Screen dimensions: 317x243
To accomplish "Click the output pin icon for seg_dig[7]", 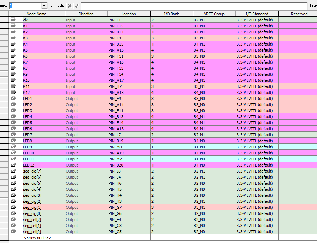I will (14, 171).
